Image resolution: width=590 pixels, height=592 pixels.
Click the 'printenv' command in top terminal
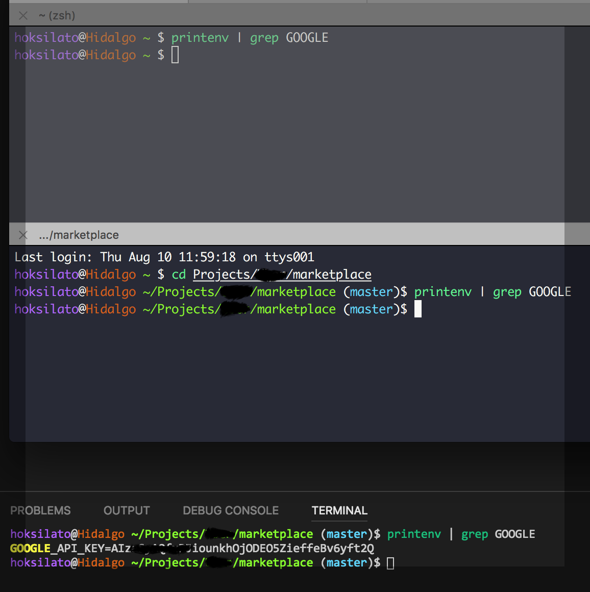(200, 37)
